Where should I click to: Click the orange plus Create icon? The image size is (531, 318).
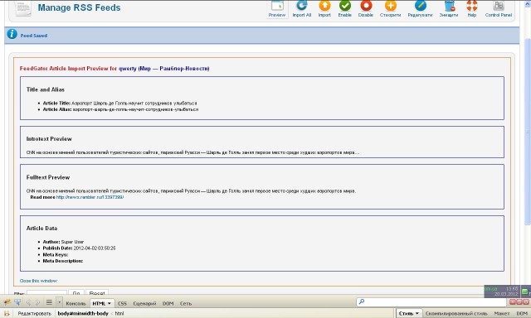click(390, 6)
